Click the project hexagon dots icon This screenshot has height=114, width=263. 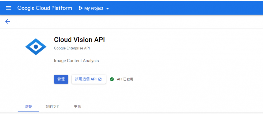click(x=80, y=8)
